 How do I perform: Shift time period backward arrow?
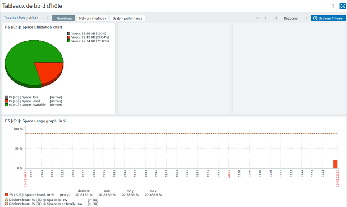(276, 18)
